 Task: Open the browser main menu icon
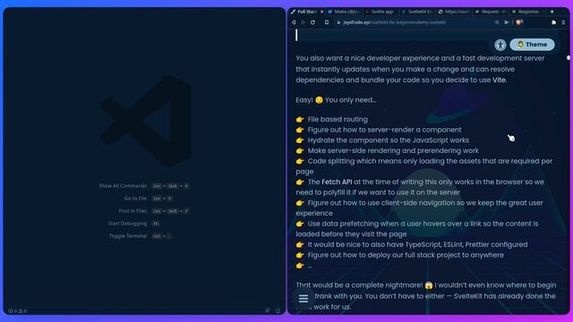coord(563,22)
